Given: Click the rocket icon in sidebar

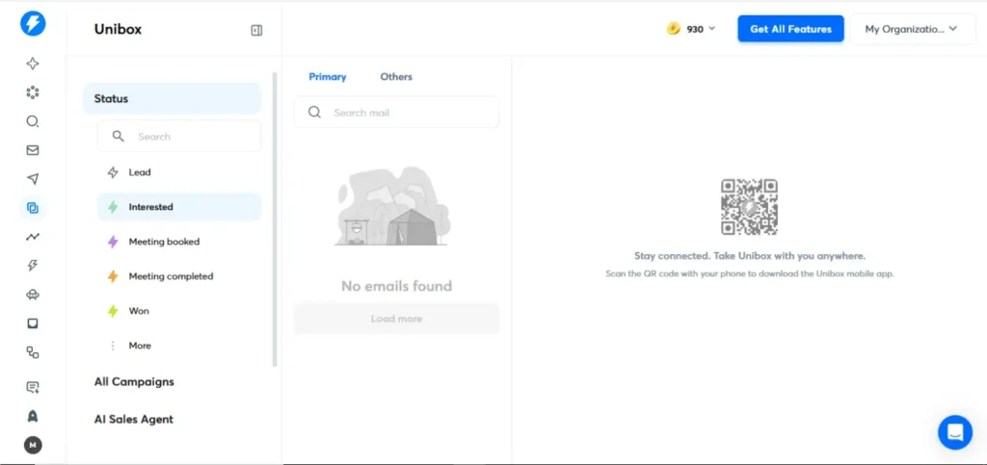Looking at the screenshot, I should [33, 416].
